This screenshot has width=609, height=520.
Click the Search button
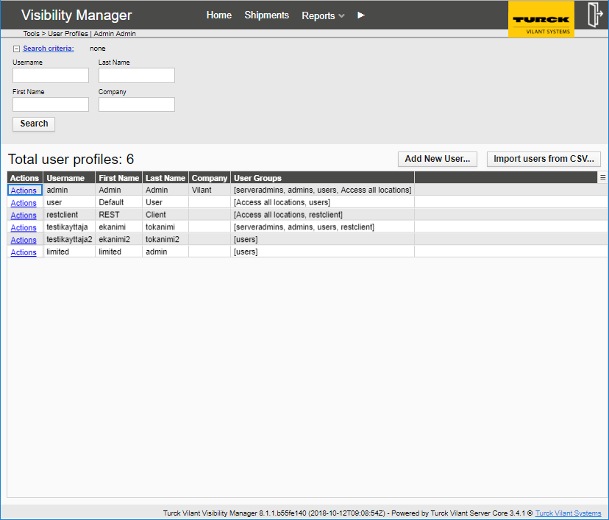coord(34,124)
